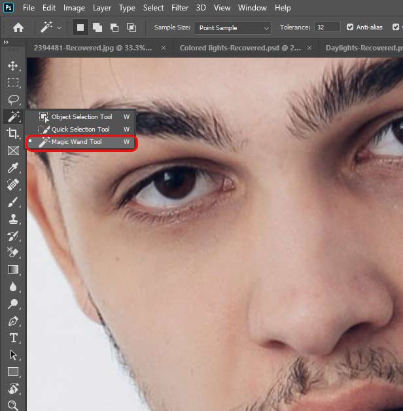Screen dimensions: 403x411
Task: Select the Rectangle shape tool
Action: click(x=13, y=372)
